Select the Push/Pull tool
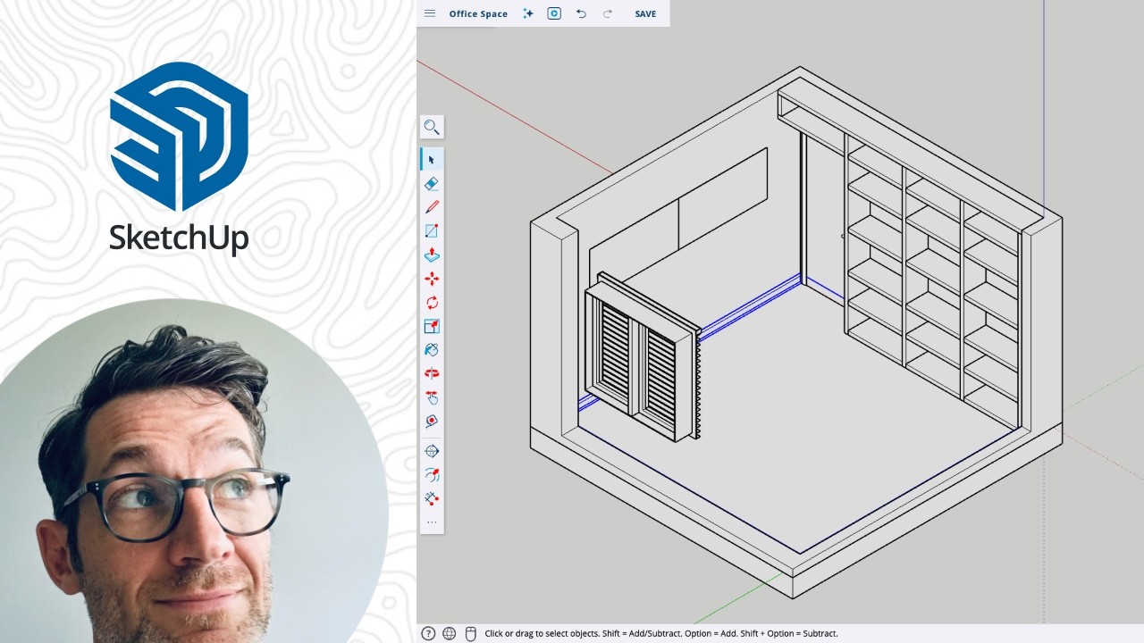Viewport: 1144px width, 643px height. tap(432, 255)
